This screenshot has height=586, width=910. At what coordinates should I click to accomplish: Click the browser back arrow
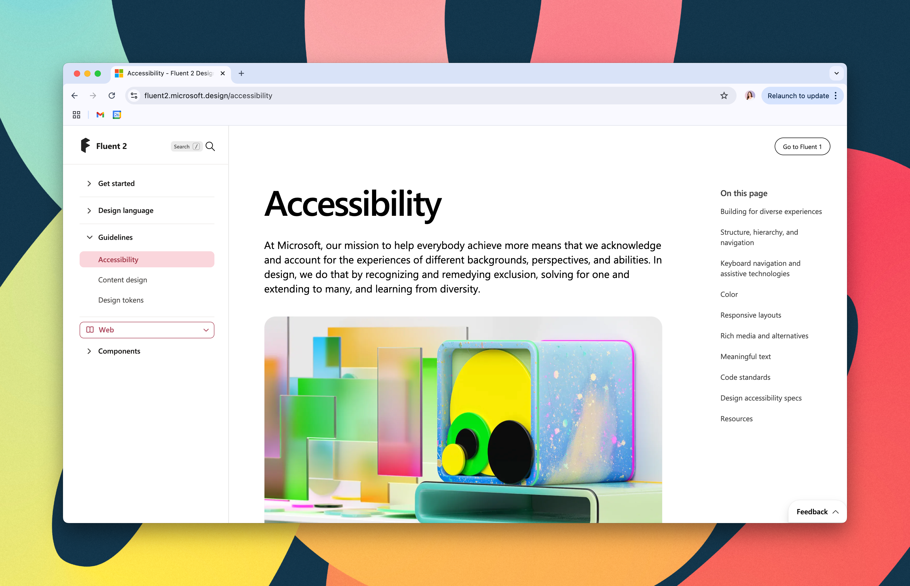[75, 96]
